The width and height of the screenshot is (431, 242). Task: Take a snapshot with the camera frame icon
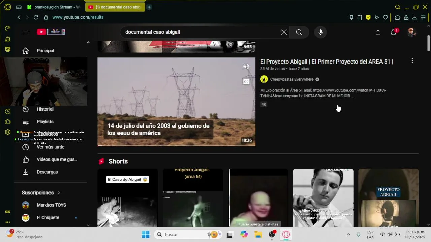(x=360, y=17)
